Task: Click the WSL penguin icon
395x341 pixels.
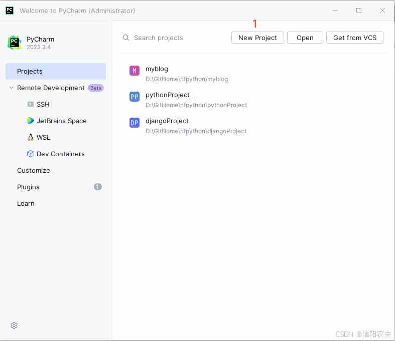Action: point(31,137)
